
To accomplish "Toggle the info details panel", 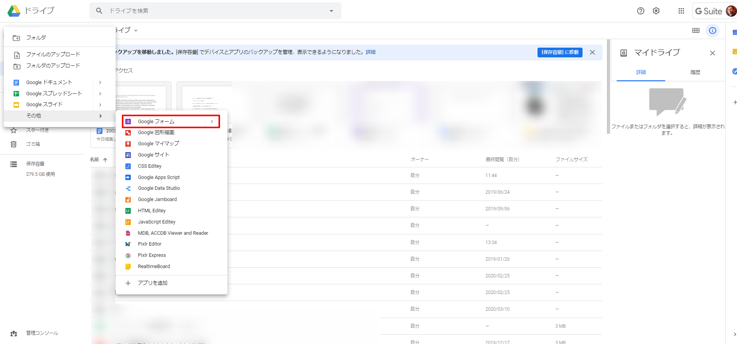I will (x=713, y=31).
